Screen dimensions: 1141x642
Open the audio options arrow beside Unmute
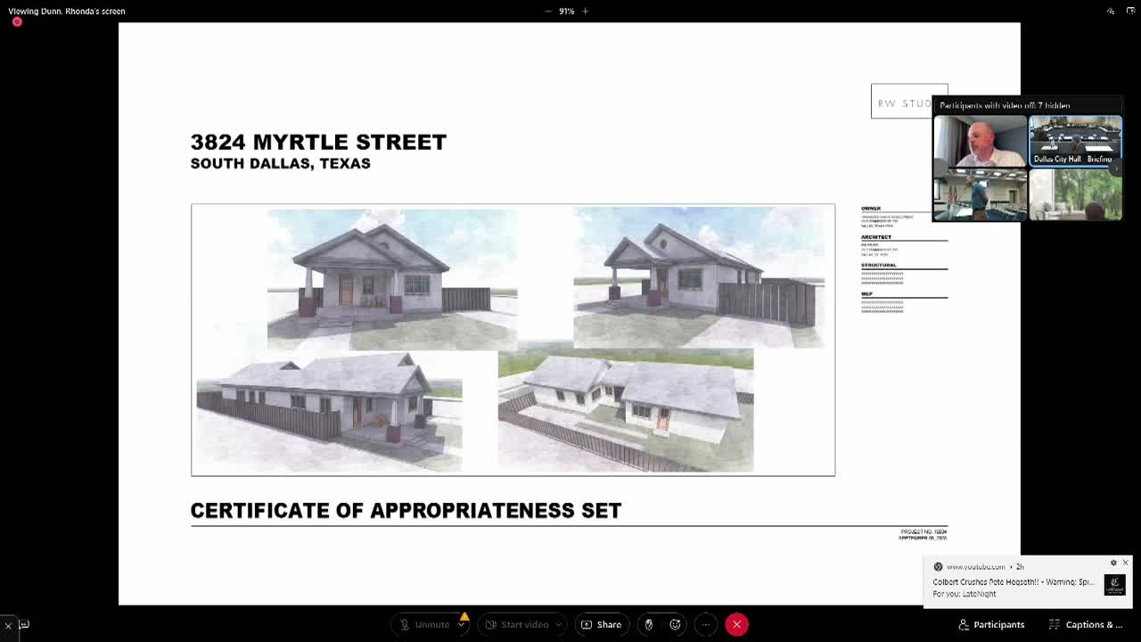462,624
